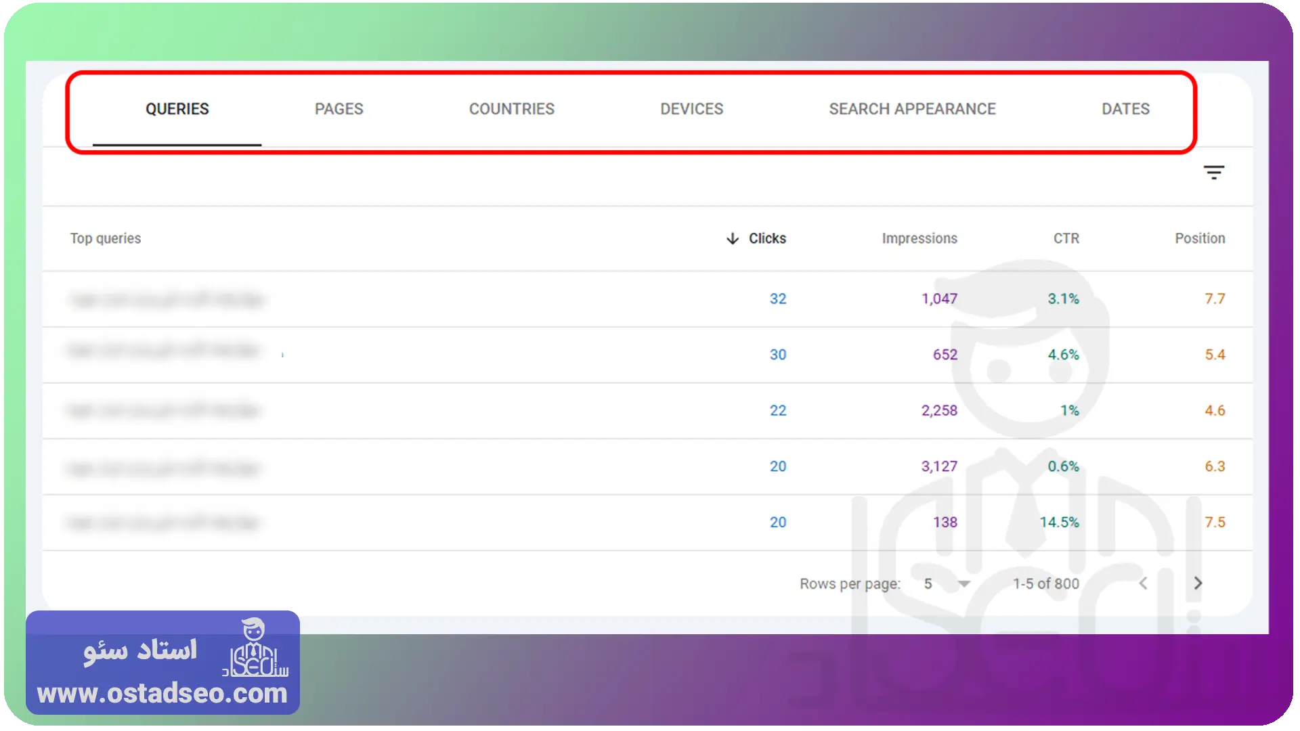Switch to the Pages tab
The height and width of the screenshot is (731, 1300).
339,109
